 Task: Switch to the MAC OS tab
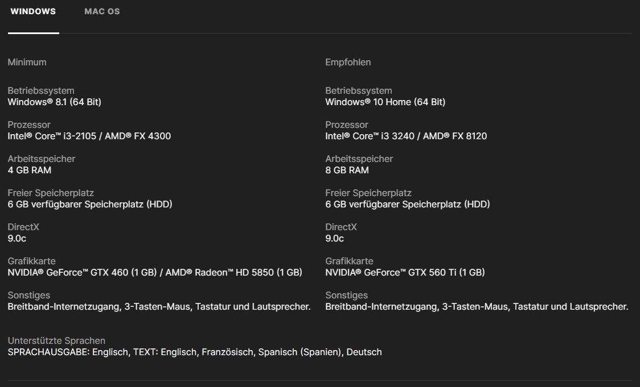102,11
